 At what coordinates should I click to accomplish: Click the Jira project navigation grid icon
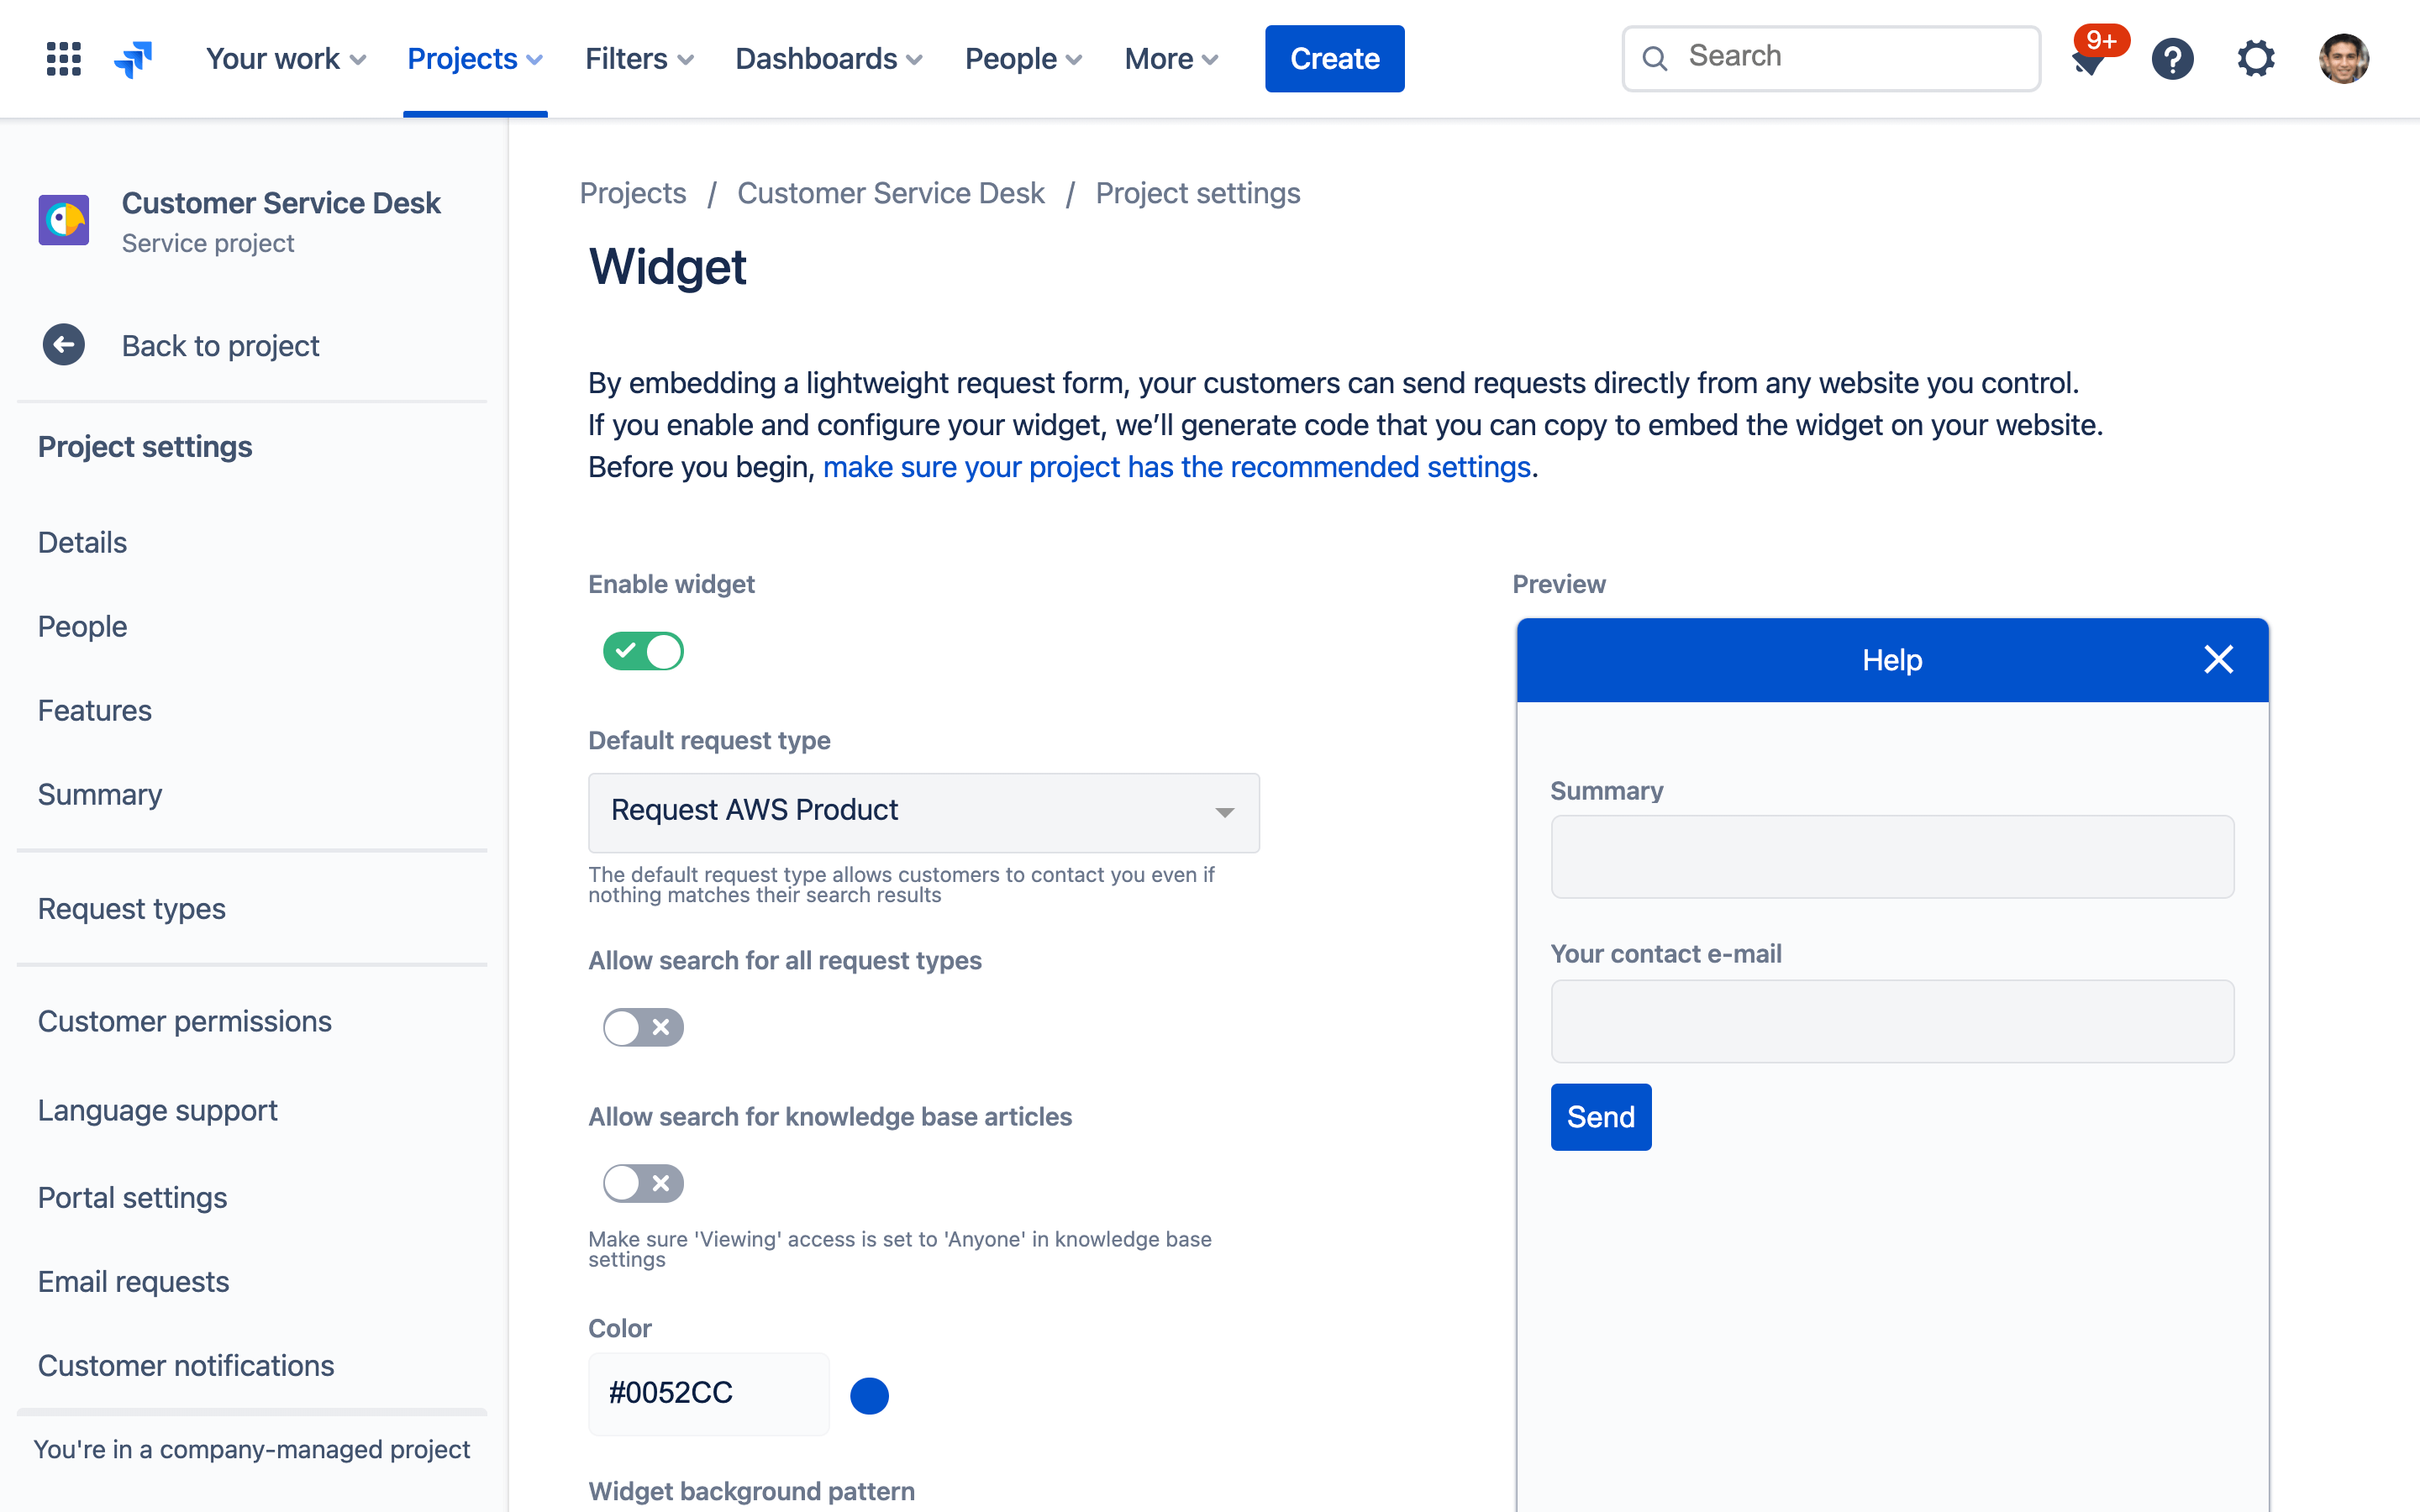point(61,57)
